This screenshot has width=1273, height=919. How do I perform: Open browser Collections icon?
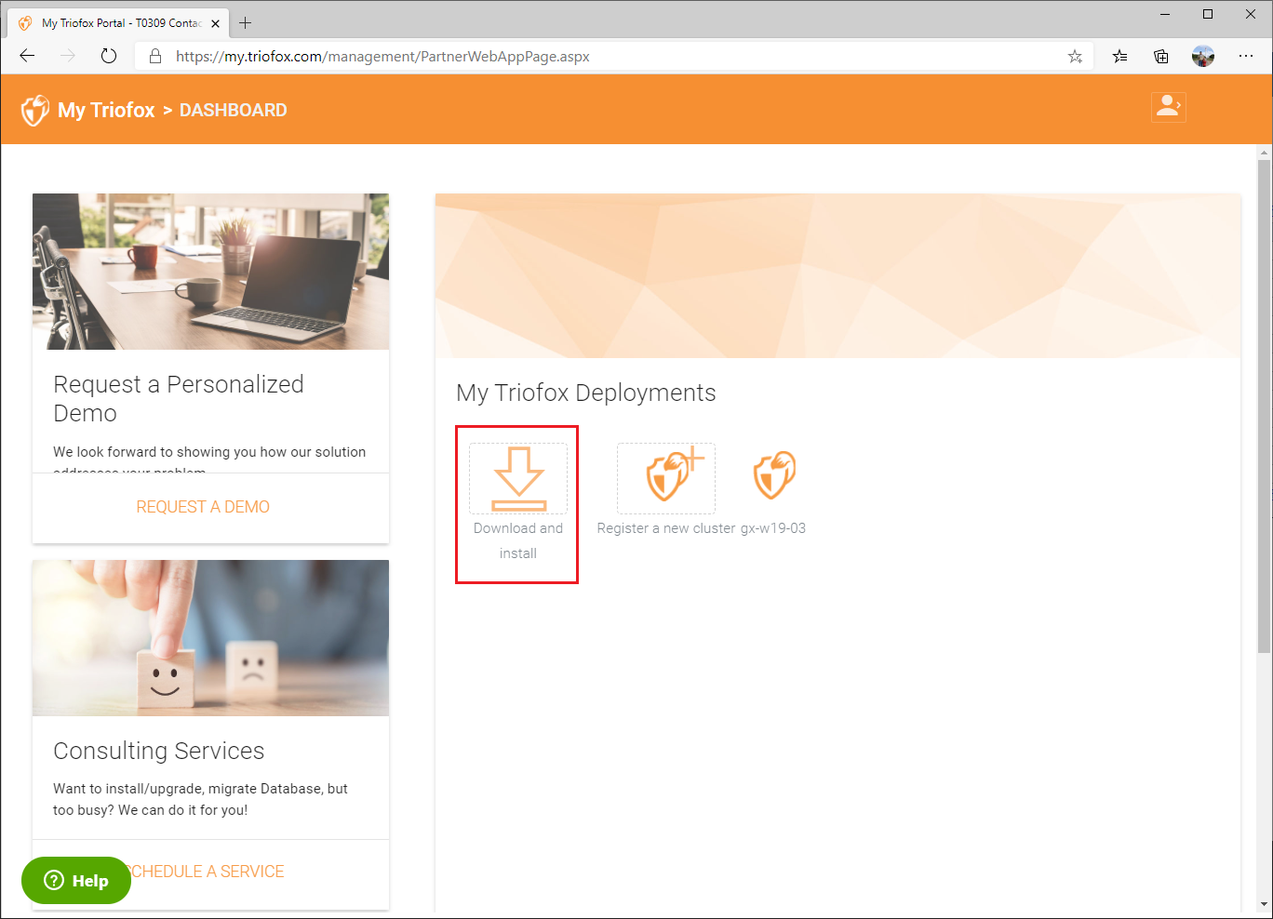tap(1161, 56)
